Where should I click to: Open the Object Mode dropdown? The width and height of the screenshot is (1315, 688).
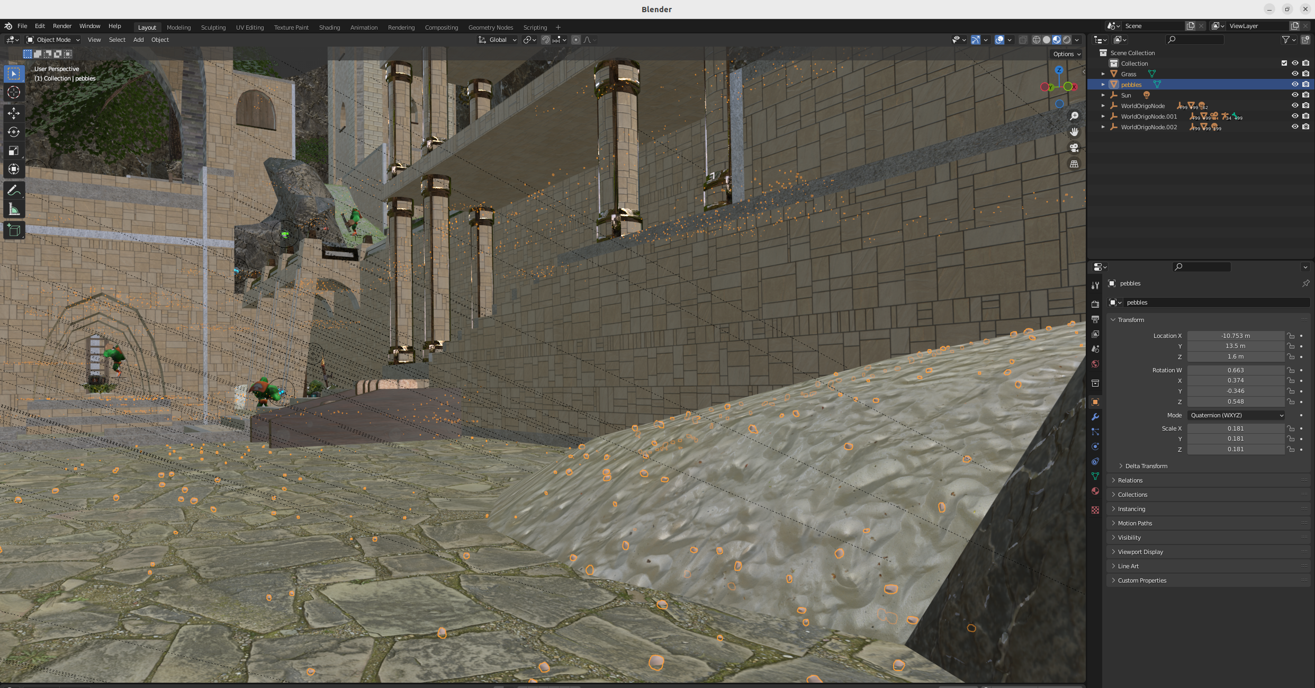(53, 40)
